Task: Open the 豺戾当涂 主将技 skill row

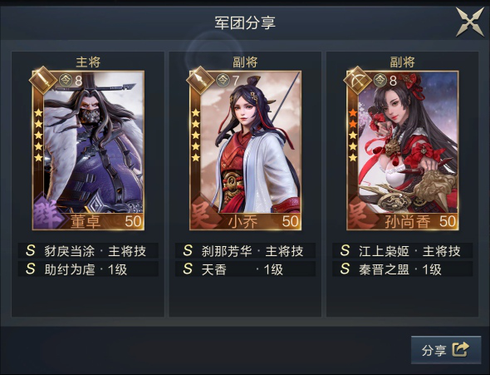Action: point(88,250)
